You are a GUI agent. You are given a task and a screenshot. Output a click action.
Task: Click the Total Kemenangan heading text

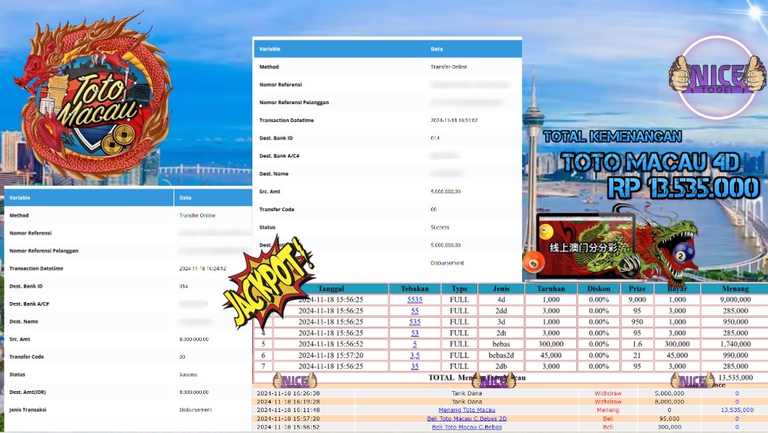[x=612, y=136]
